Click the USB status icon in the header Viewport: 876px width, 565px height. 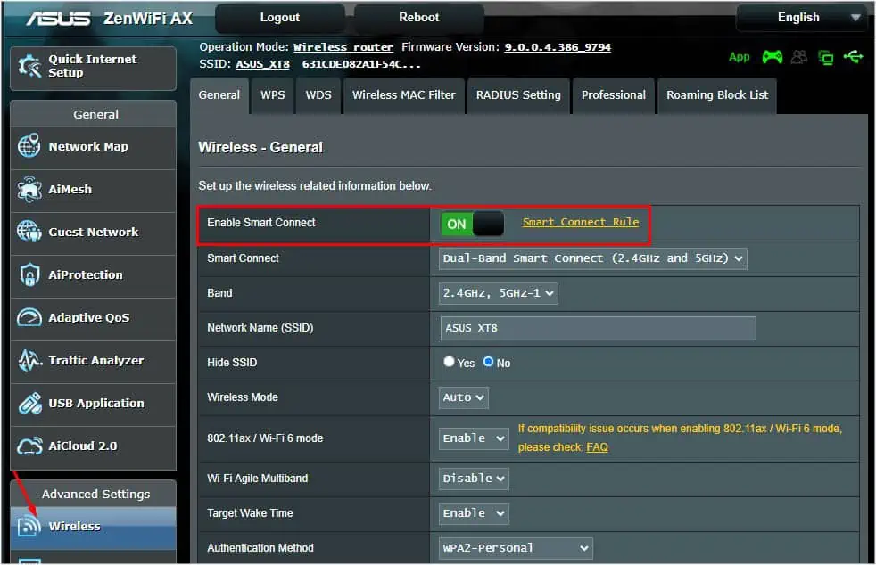point(854,57)
